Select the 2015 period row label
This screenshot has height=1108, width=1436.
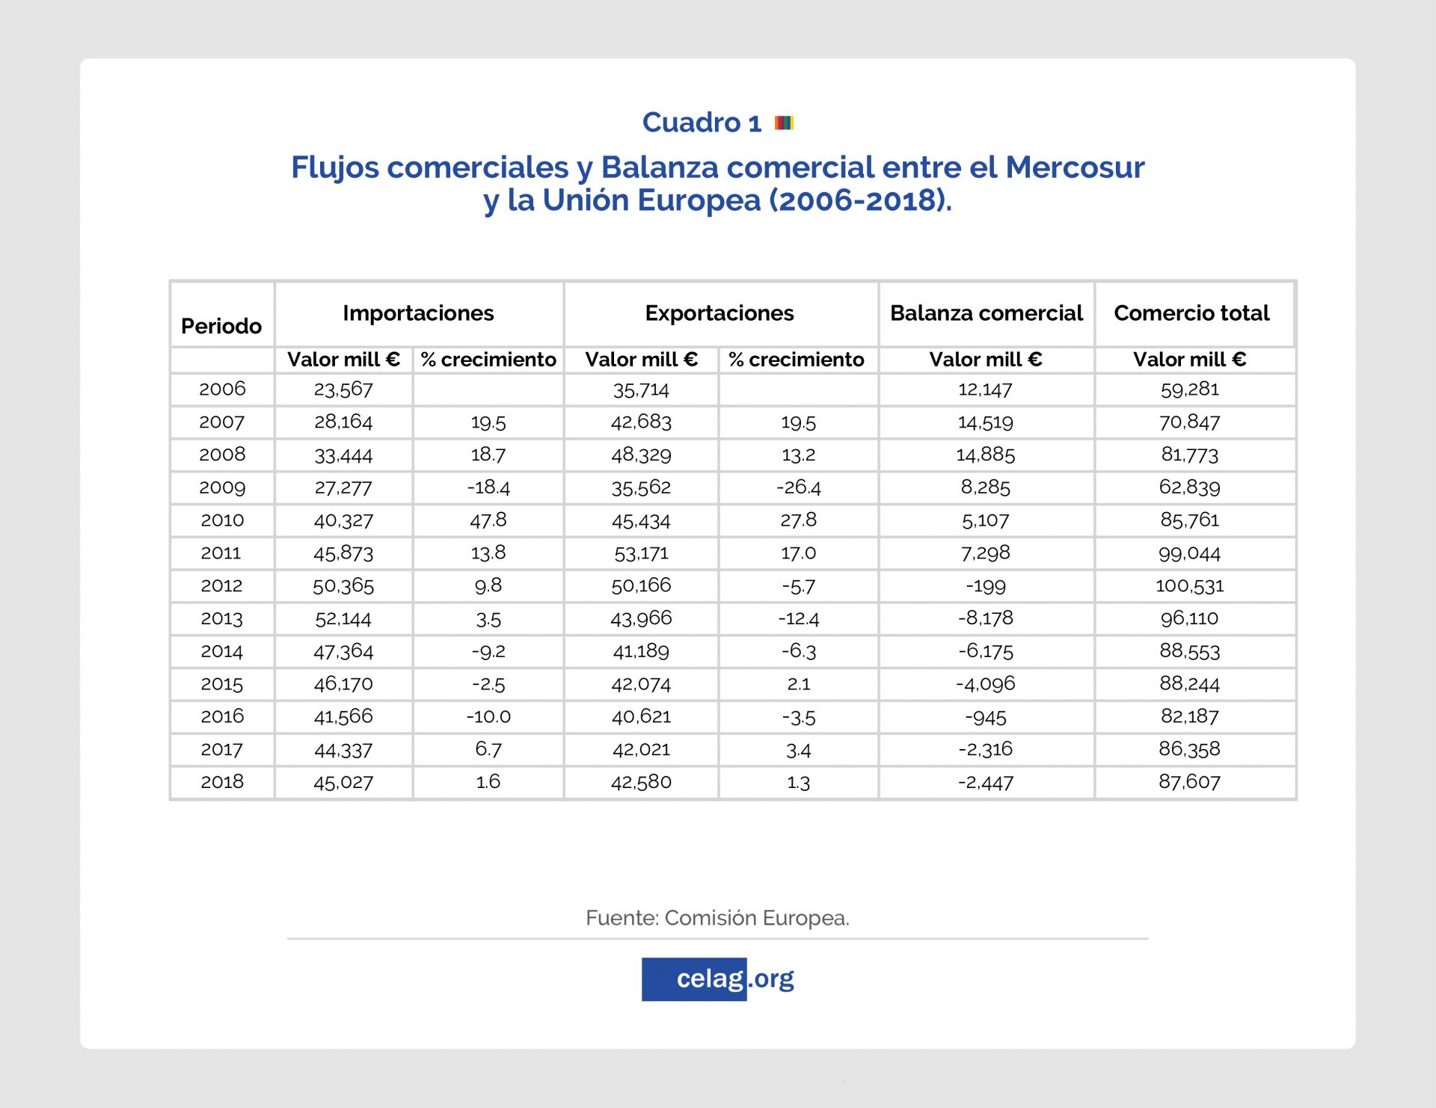click(x=222, y=684)
